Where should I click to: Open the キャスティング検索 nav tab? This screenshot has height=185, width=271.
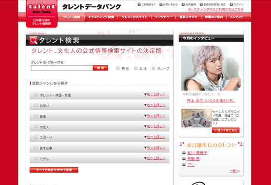pyautogui.click(x=101, y=17)
